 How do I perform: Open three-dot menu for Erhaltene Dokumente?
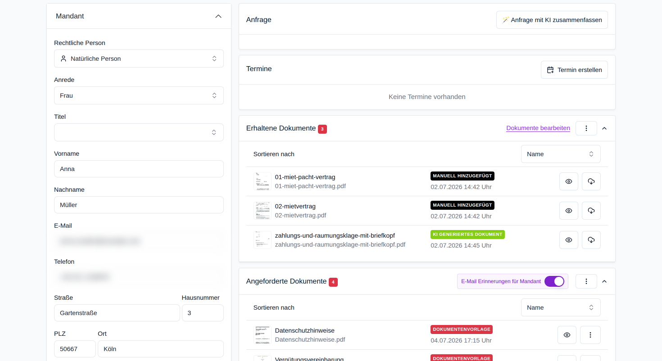(586, 128)
